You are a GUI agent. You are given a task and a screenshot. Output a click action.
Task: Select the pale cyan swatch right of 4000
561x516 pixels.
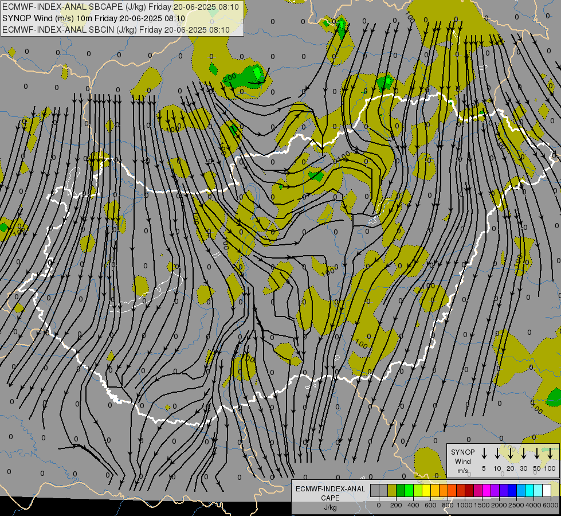tap(538, 490)
